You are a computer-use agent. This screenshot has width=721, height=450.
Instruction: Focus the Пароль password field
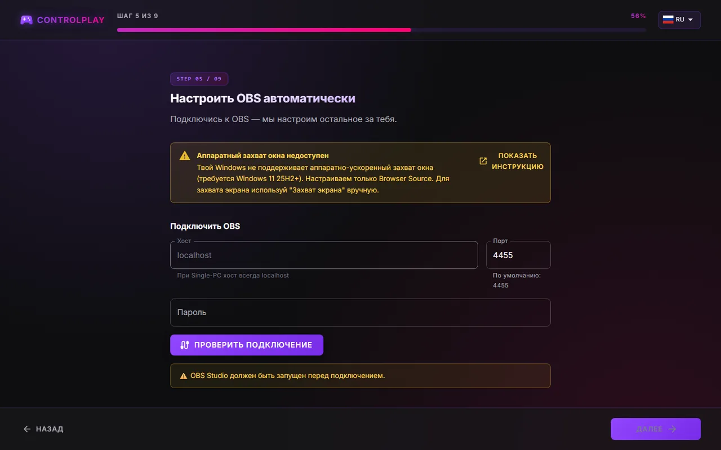(360, 312)
